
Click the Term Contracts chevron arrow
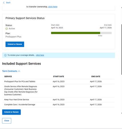19,71
